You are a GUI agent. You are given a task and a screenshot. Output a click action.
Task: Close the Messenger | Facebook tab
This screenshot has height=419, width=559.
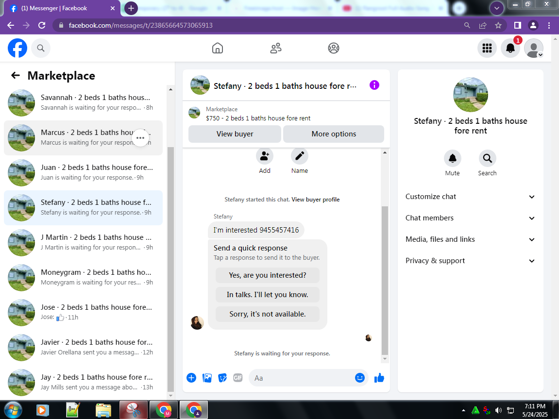[x=113, y=8]
